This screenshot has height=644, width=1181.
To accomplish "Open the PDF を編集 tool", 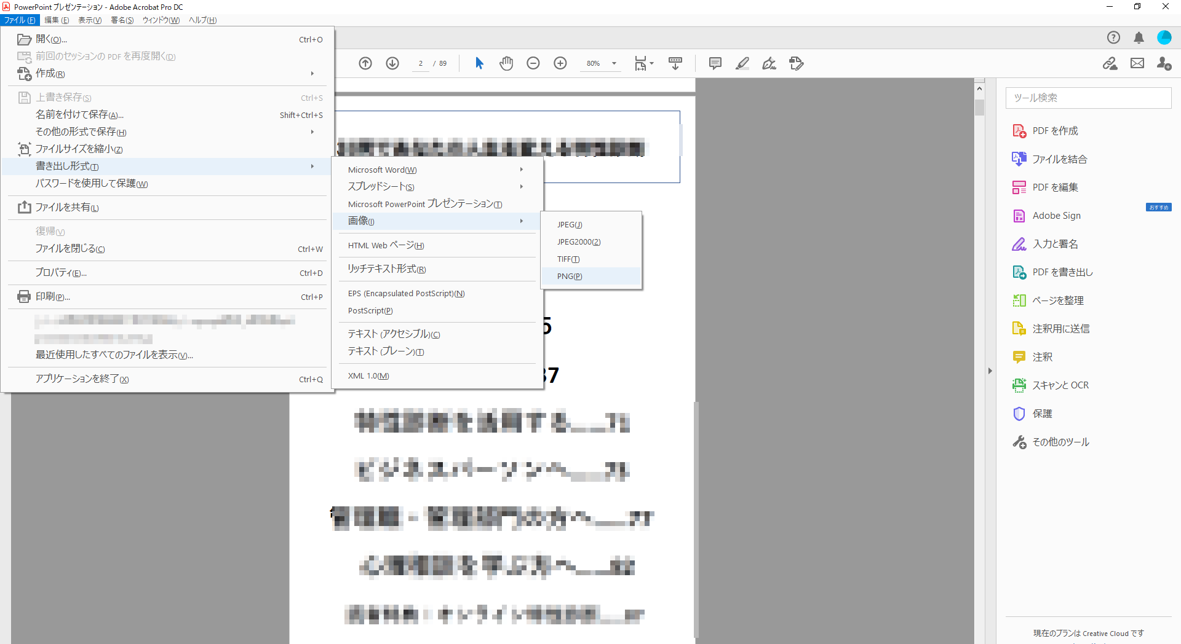I will pos(1045,187).
